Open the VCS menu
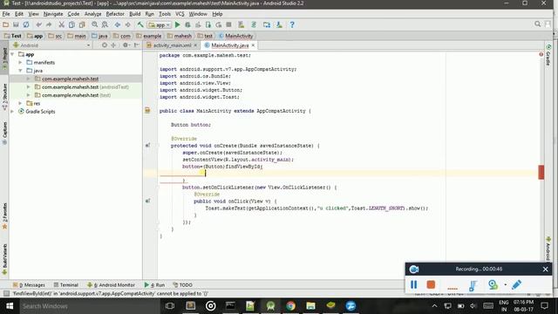Screen dimensions: 558x314 coord(180,14)
